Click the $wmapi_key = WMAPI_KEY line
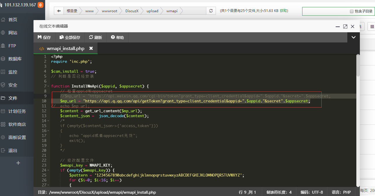Viewport: 375px width, 196px height. 86,165
